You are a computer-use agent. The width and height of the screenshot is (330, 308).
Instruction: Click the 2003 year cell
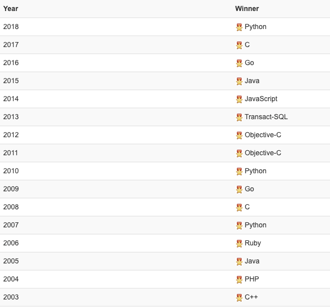click(x=11, y=297)
